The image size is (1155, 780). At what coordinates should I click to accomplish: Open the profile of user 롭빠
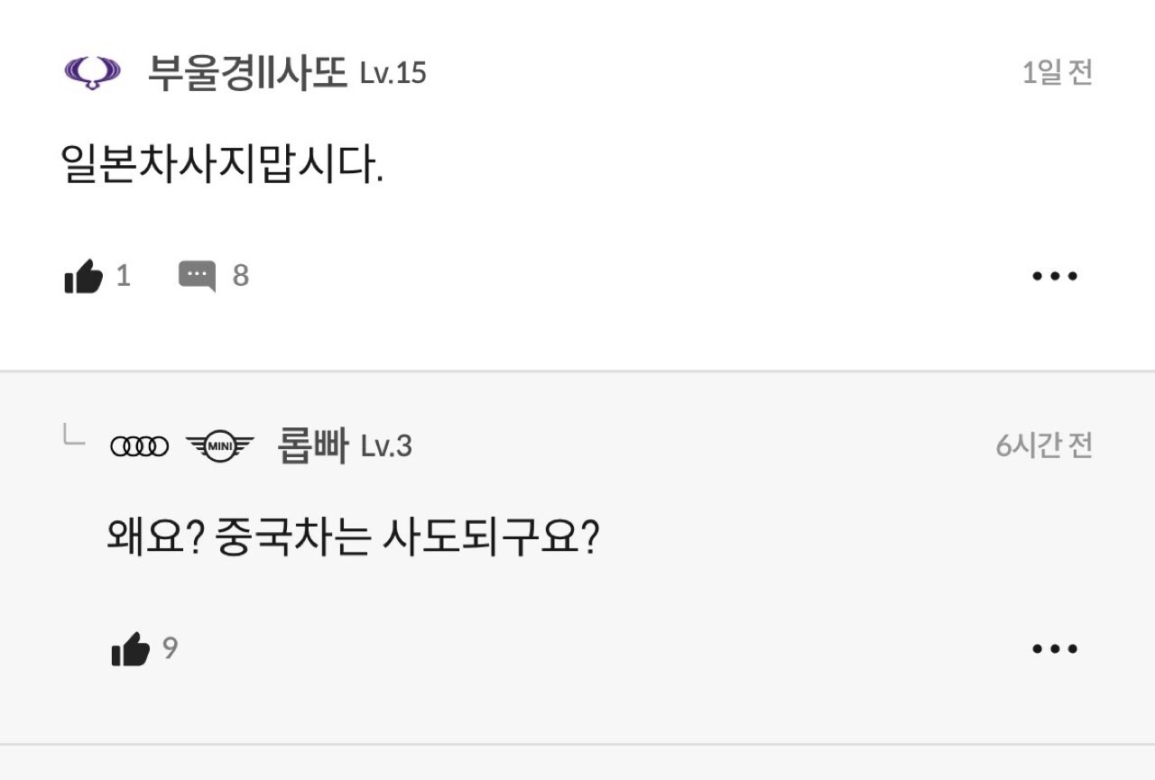click(312, 446)
